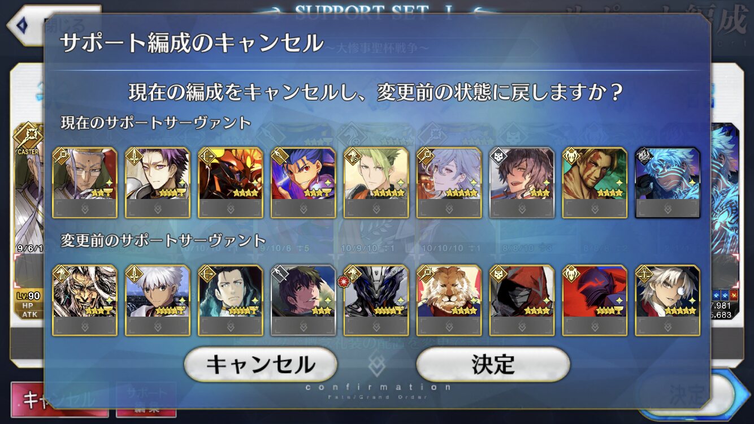Click the 決定 confirm button in the dialog
Viewport: 754px width, 424px height.
pyautogui.click(x=493, y=365)
